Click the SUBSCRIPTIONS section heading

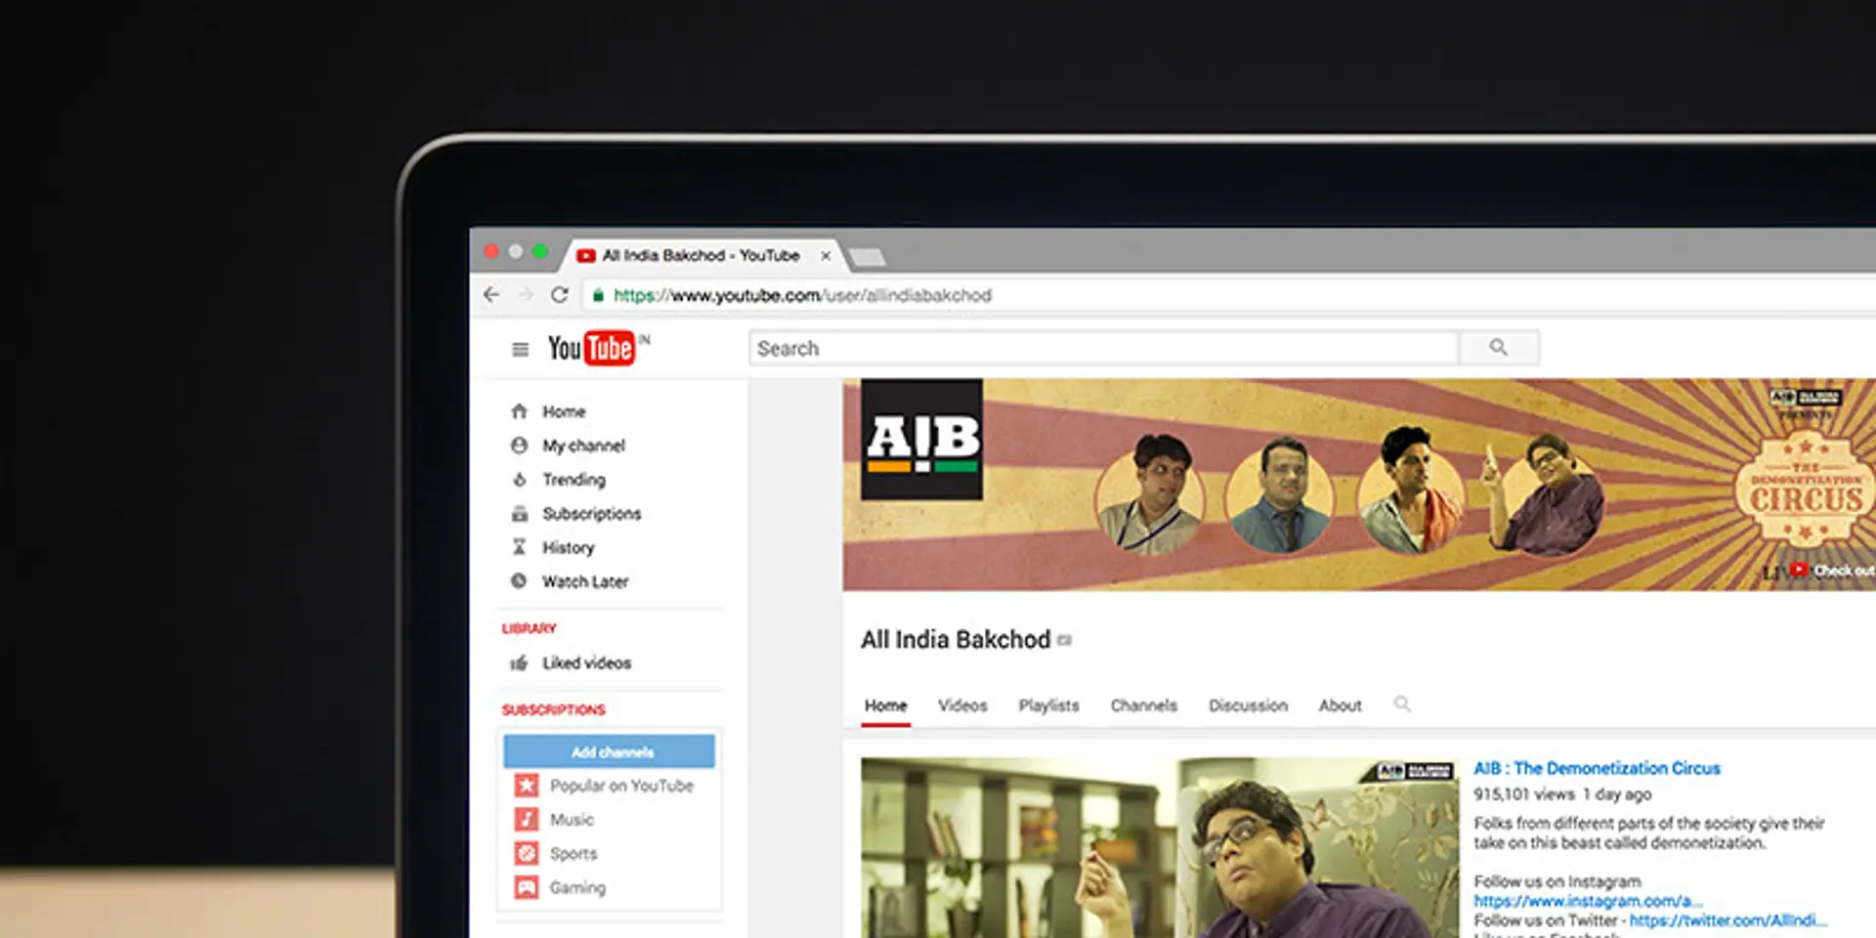tap(553, 709)
